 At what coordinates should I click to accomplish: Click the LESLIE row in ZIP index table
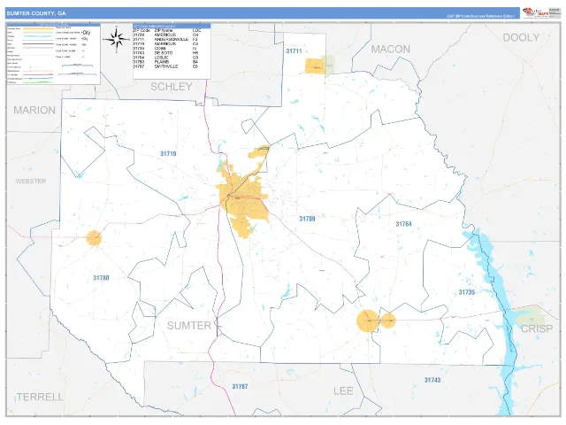[x=167, y=58]
